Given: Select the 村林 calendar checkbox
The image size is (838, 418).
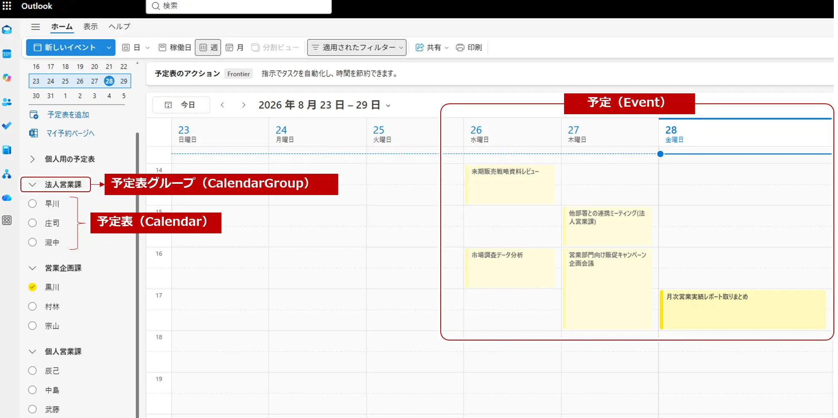Looking at the screenshot, I should [33, 306].
